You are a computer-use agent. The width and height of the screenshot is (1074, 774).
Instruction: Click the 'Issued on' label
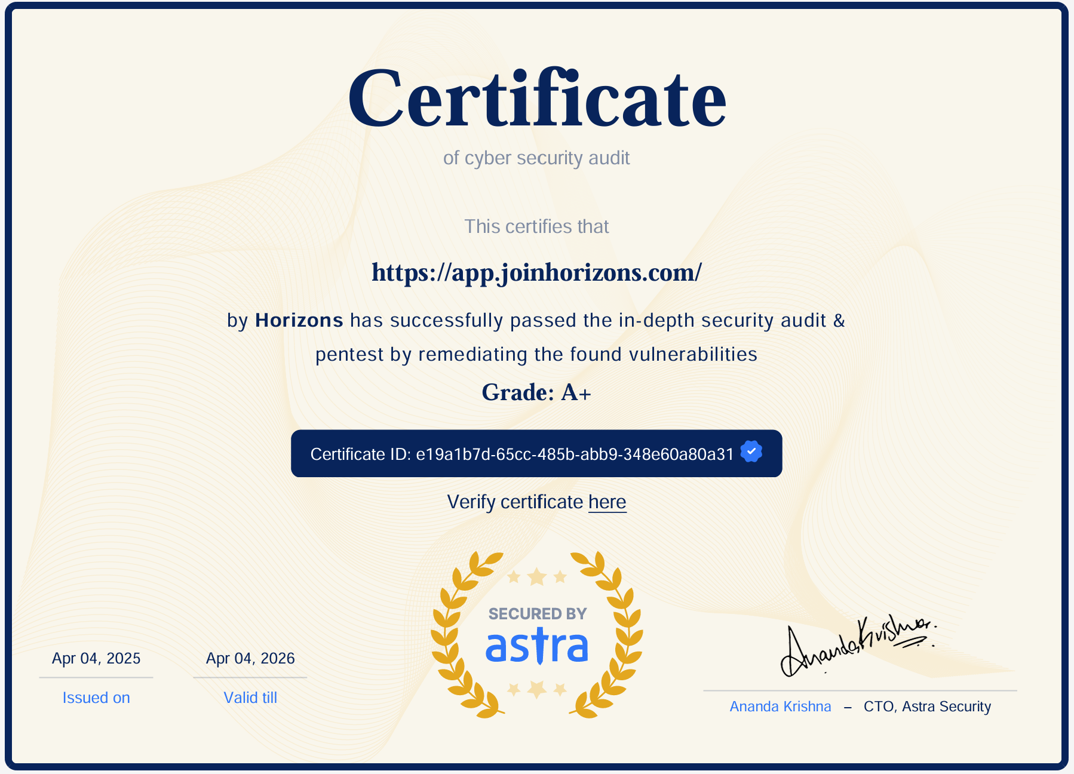click(x=96, y=698)
